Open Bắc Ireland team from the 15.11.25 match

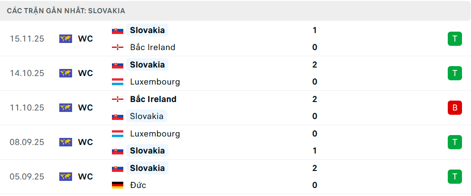[152, 47]
